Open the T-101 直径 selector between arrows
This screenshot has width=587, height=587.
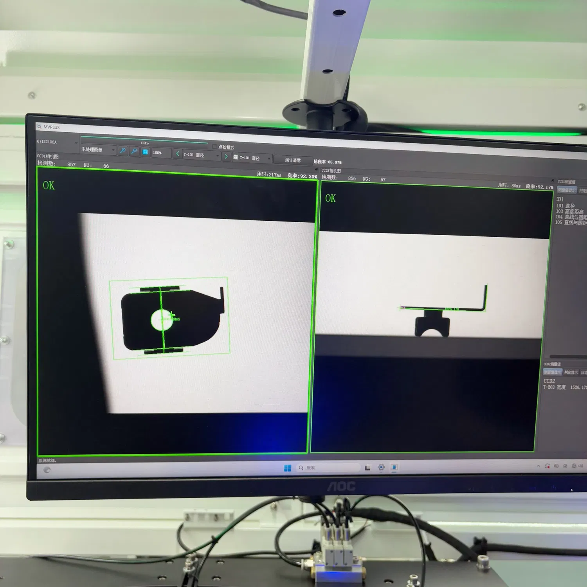(x=202, y=155)
